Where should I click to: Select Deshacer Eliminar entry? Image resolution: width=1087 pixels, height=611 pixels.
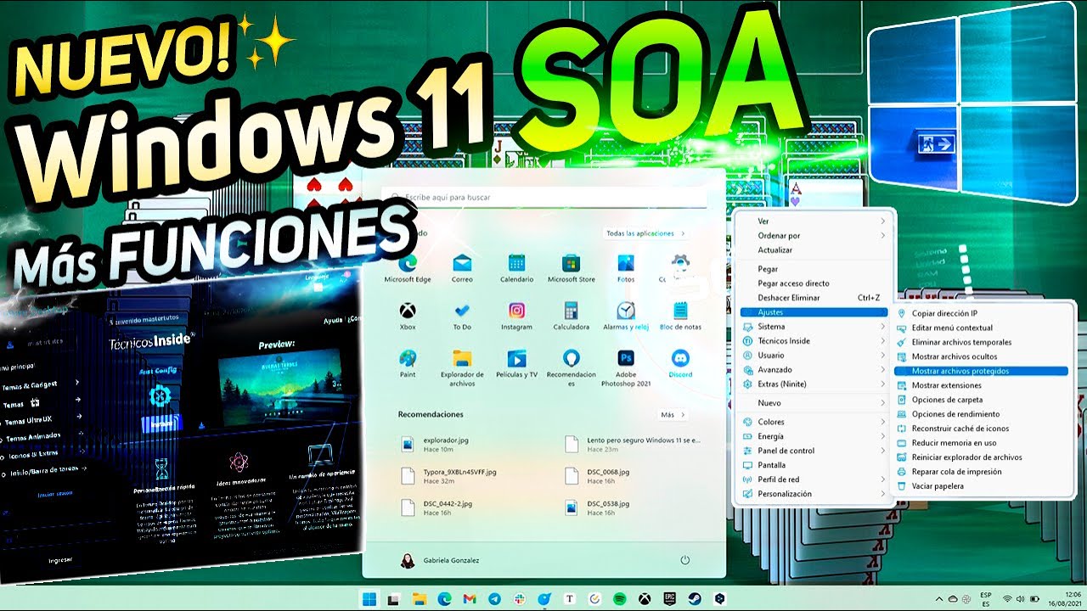pos(814,298)
